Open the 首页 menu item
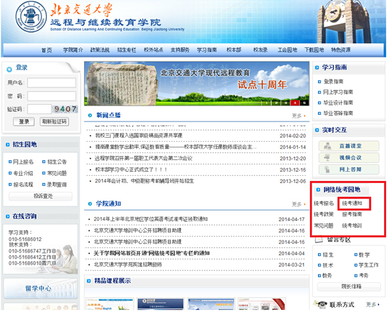Image resolution: width=388 pixels, height=316 pixels. pos(47,50)
